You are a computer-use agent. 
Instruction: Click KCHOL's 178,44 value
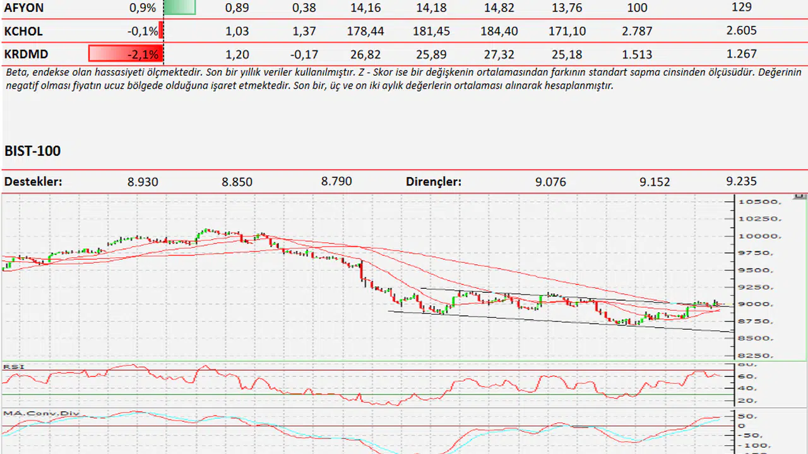click(365, 31)
